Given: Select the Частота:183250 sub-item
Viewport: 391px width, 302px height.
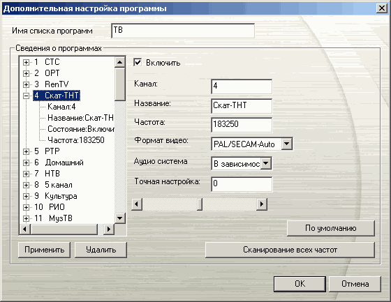Looking at the screenshot, I should click(76, 140).
